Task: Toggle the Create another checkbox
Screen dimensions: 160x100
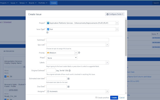Action: pyautogui.click(x=96, y=97)
